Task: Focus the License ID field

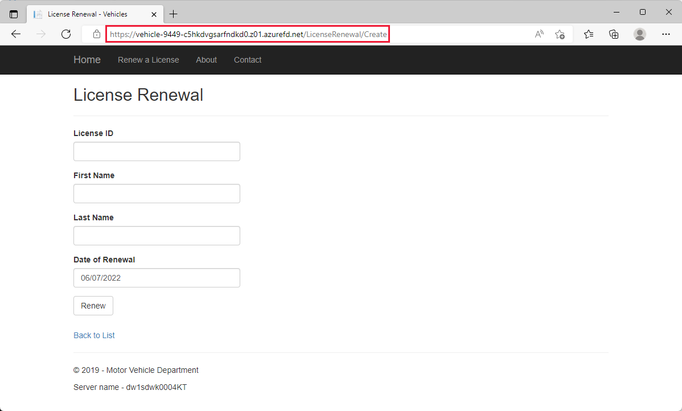Action: [157, 151]
